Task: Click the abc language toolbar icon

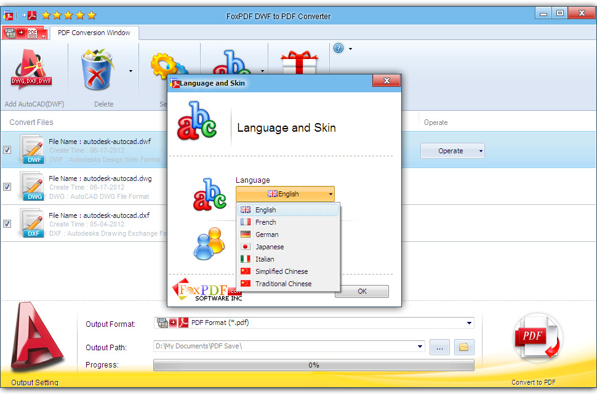Action: pos(231,62)
